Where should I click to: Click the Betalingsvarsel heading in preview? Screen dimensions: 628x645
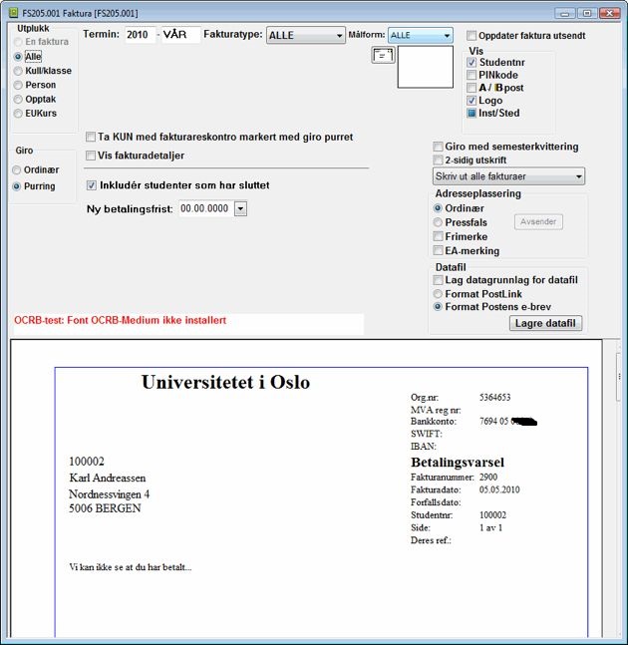click(x=458, y=463)
